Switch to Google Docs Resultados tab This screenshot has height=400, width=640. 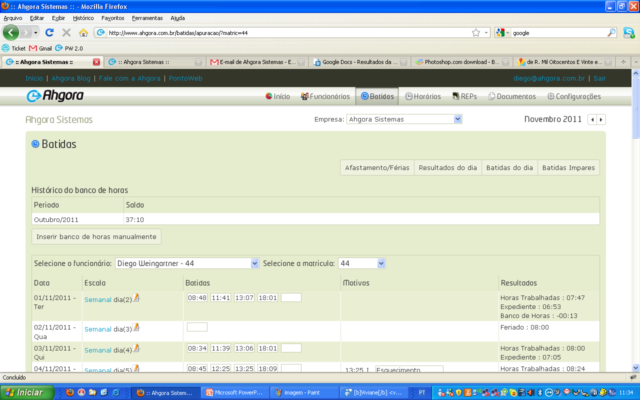359,62
